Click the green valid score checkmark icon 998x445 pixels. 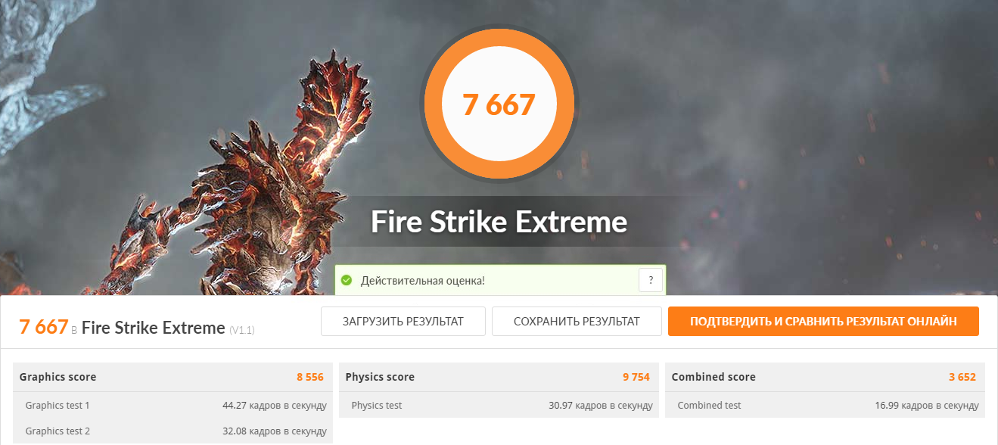(x=347, y=281)
